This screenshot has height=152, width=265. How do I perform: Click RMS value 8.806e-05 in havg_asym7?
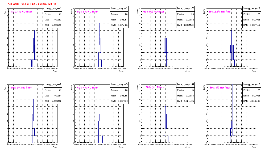tap(255, 101)
